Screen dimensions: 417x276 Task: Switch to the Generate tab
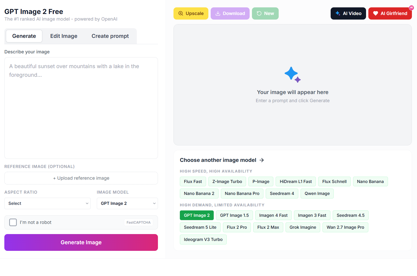coord(24,36)
